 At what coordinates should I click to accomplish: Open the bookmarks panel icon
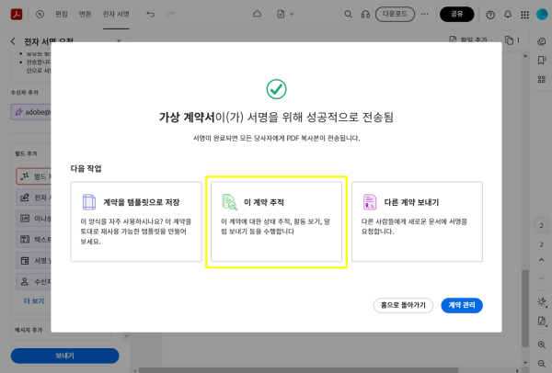pyautogui.click(x=542, y=61)
